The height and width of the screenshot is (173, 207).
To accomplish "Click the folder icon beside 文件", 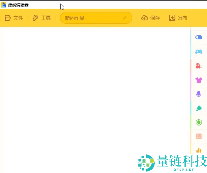I will click(x=8, y=18).
